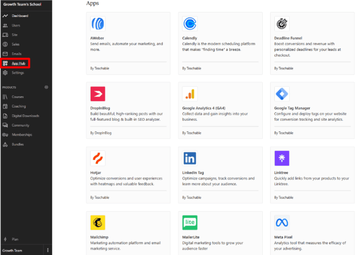The image size is (355, 255).
Task: Click the Google Analytics 4 bar chart icon
Action: coord(190,94)
